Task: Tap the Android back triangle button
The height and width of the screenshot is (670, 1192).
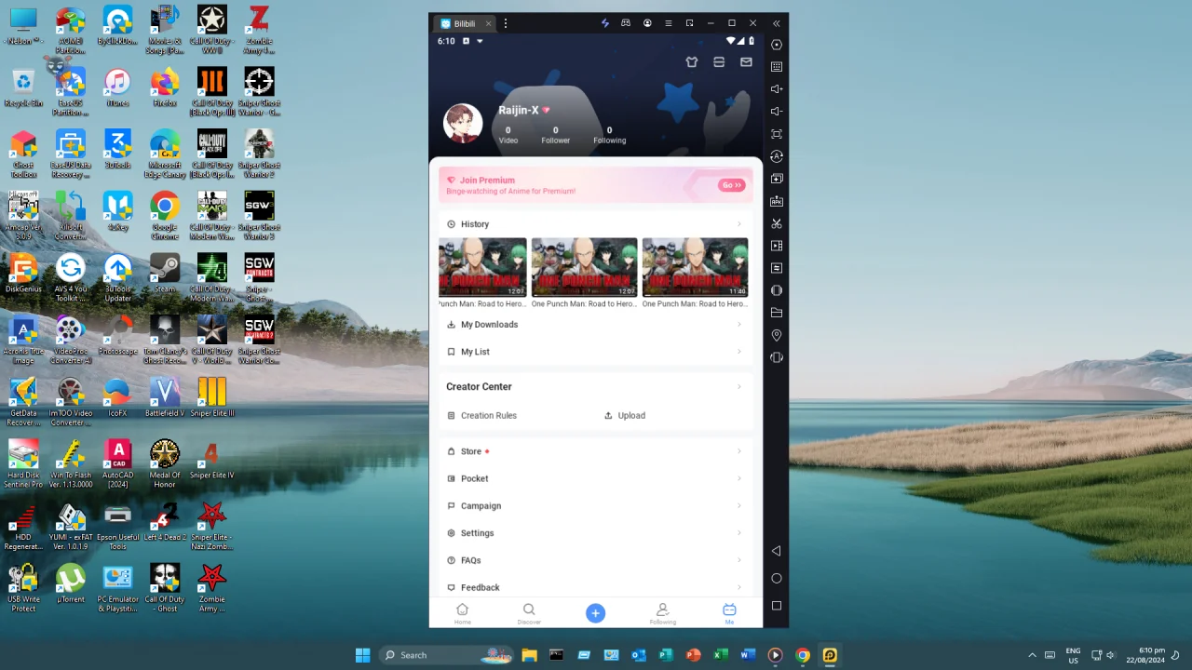Action: 777,551
